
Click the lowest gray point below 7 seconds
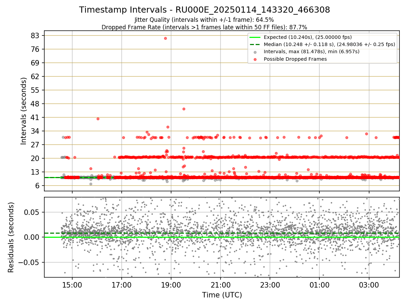[x=91, y=184]
